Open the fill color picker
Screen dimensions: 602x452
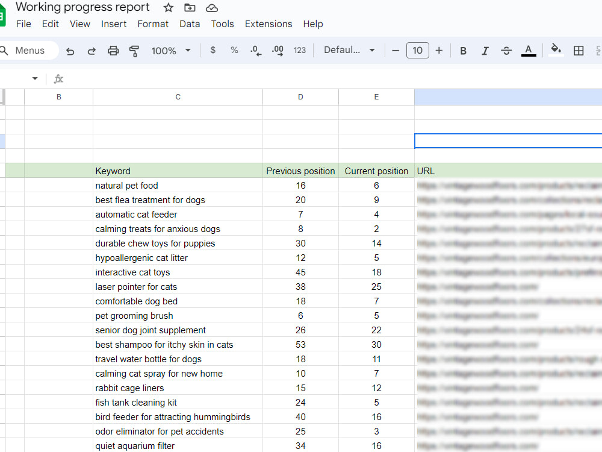point(556,50)
